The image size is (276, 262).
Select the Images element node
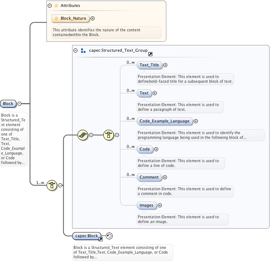click(x=147, y=206)
